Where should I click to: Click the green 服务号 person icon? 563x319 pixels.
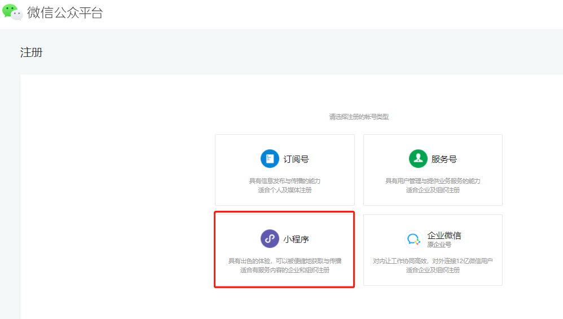(x=418, y=158)
